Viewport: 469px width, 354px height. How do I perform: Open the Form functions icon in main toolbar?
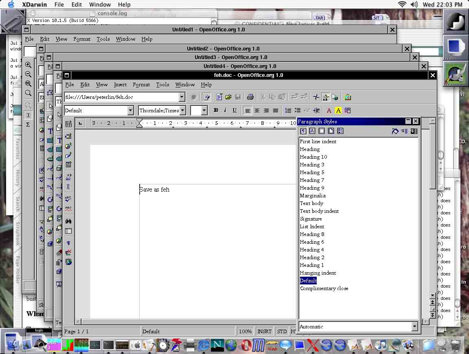click(68, 164)
